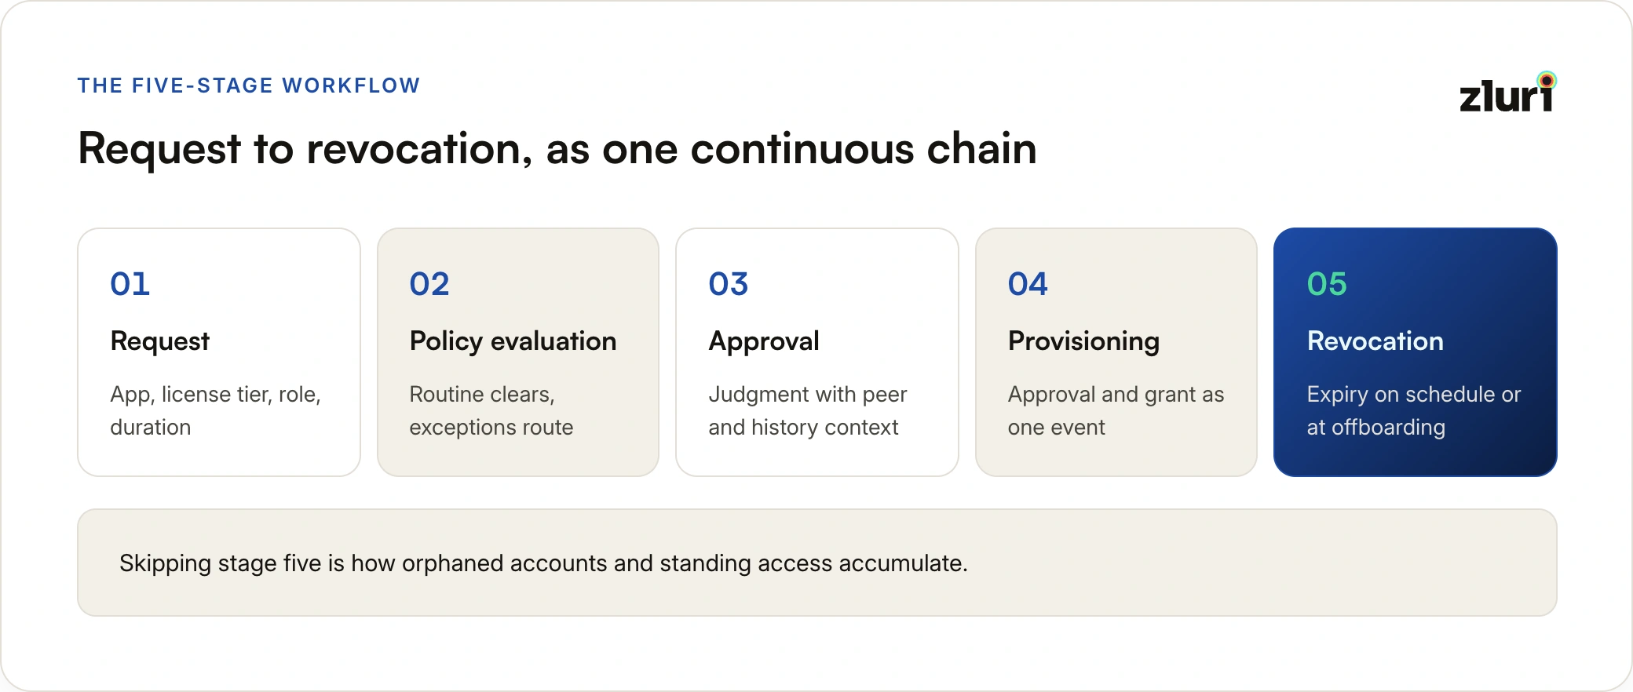Image resolution: width=1633 pixels, height=692 pixels.
Task: Click 'Judgment with peer and history context' text
Action: [808, 410]
